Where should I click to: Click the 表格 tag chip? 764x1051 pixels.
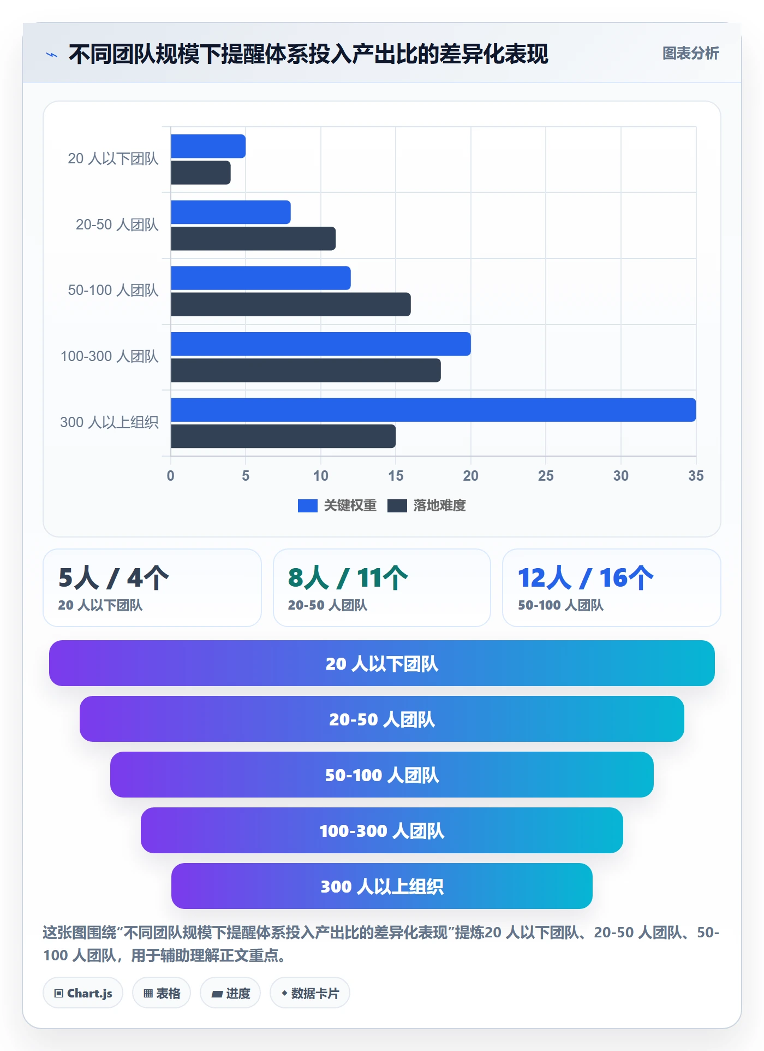pyautogui.click(x=162, y=993)
